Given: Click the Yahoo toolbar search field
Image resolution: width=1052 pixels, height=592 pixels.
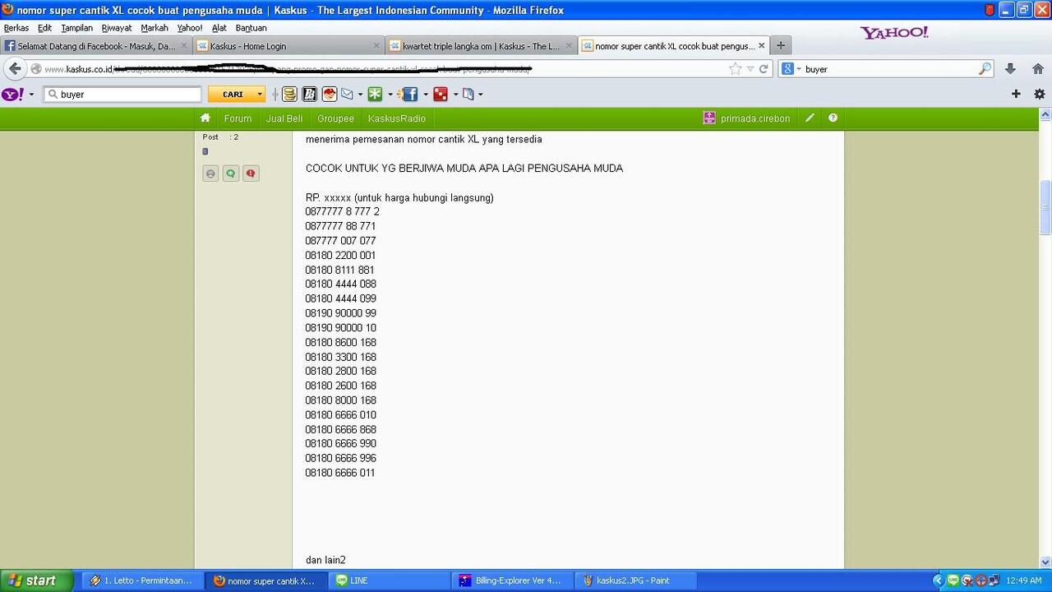Looking at the screenshot, I should (122, 95).
